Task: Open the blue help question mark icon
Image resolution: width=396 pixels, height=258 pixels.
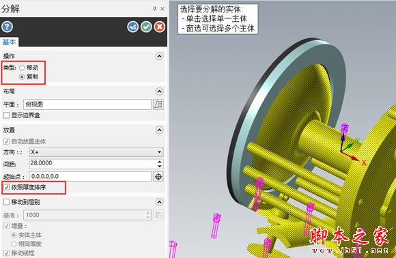Action: [7, 27]
